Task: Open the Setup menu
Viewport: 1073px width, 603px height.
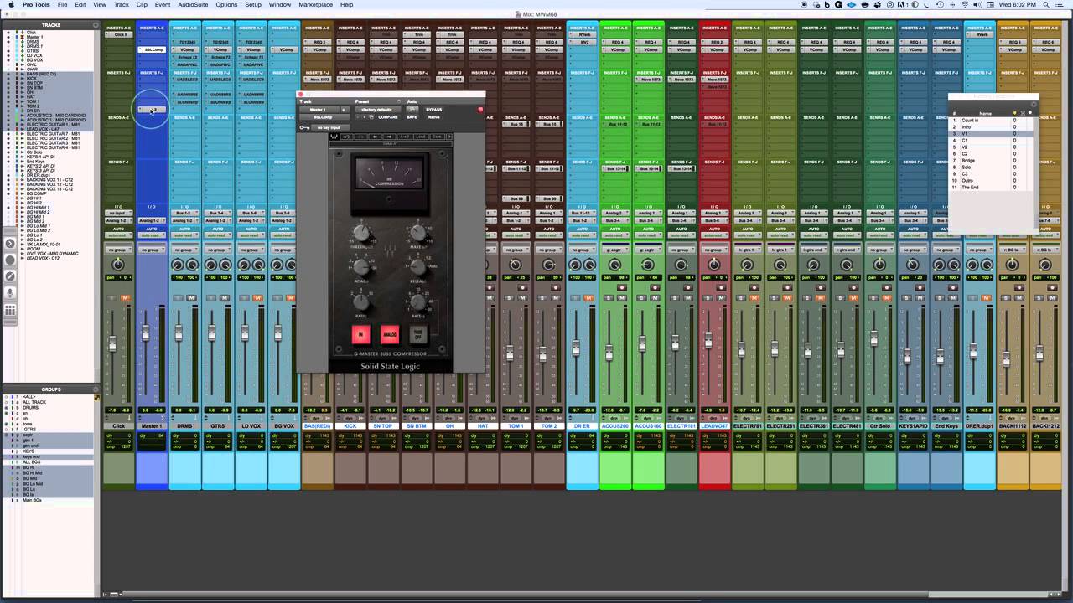Action: [x=253, y=5]
